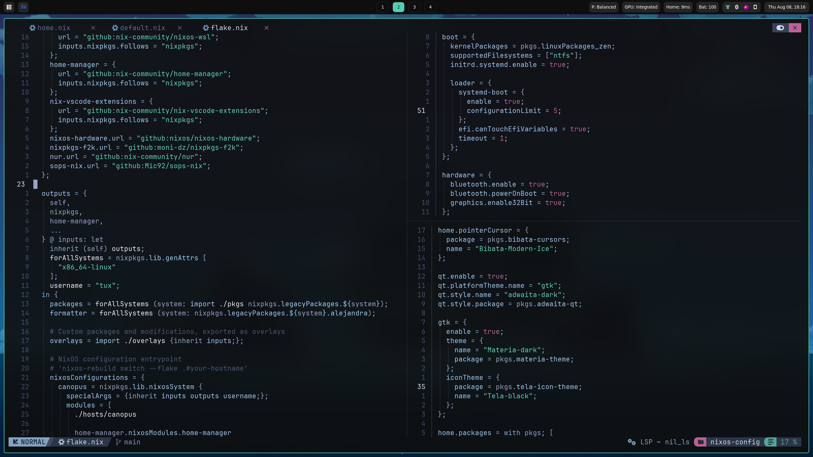
Task: Open the GPU Integrated mode selector
Action: point(641,7)
